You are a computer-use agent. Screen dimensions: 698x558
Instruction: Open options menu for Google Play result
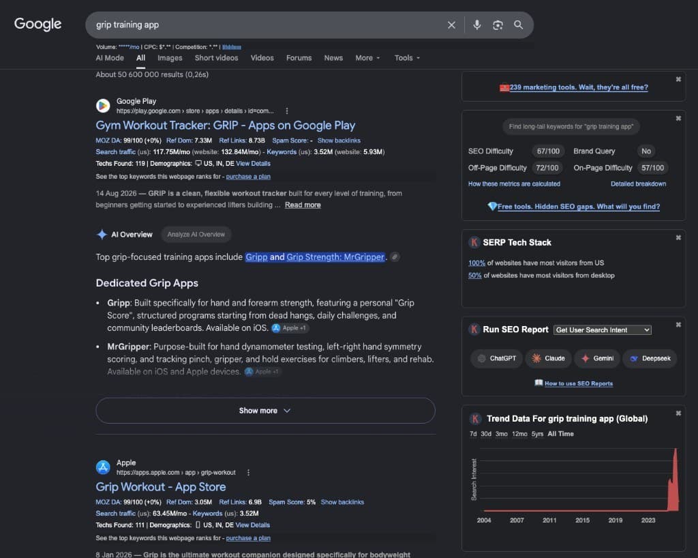pos(287,111)
